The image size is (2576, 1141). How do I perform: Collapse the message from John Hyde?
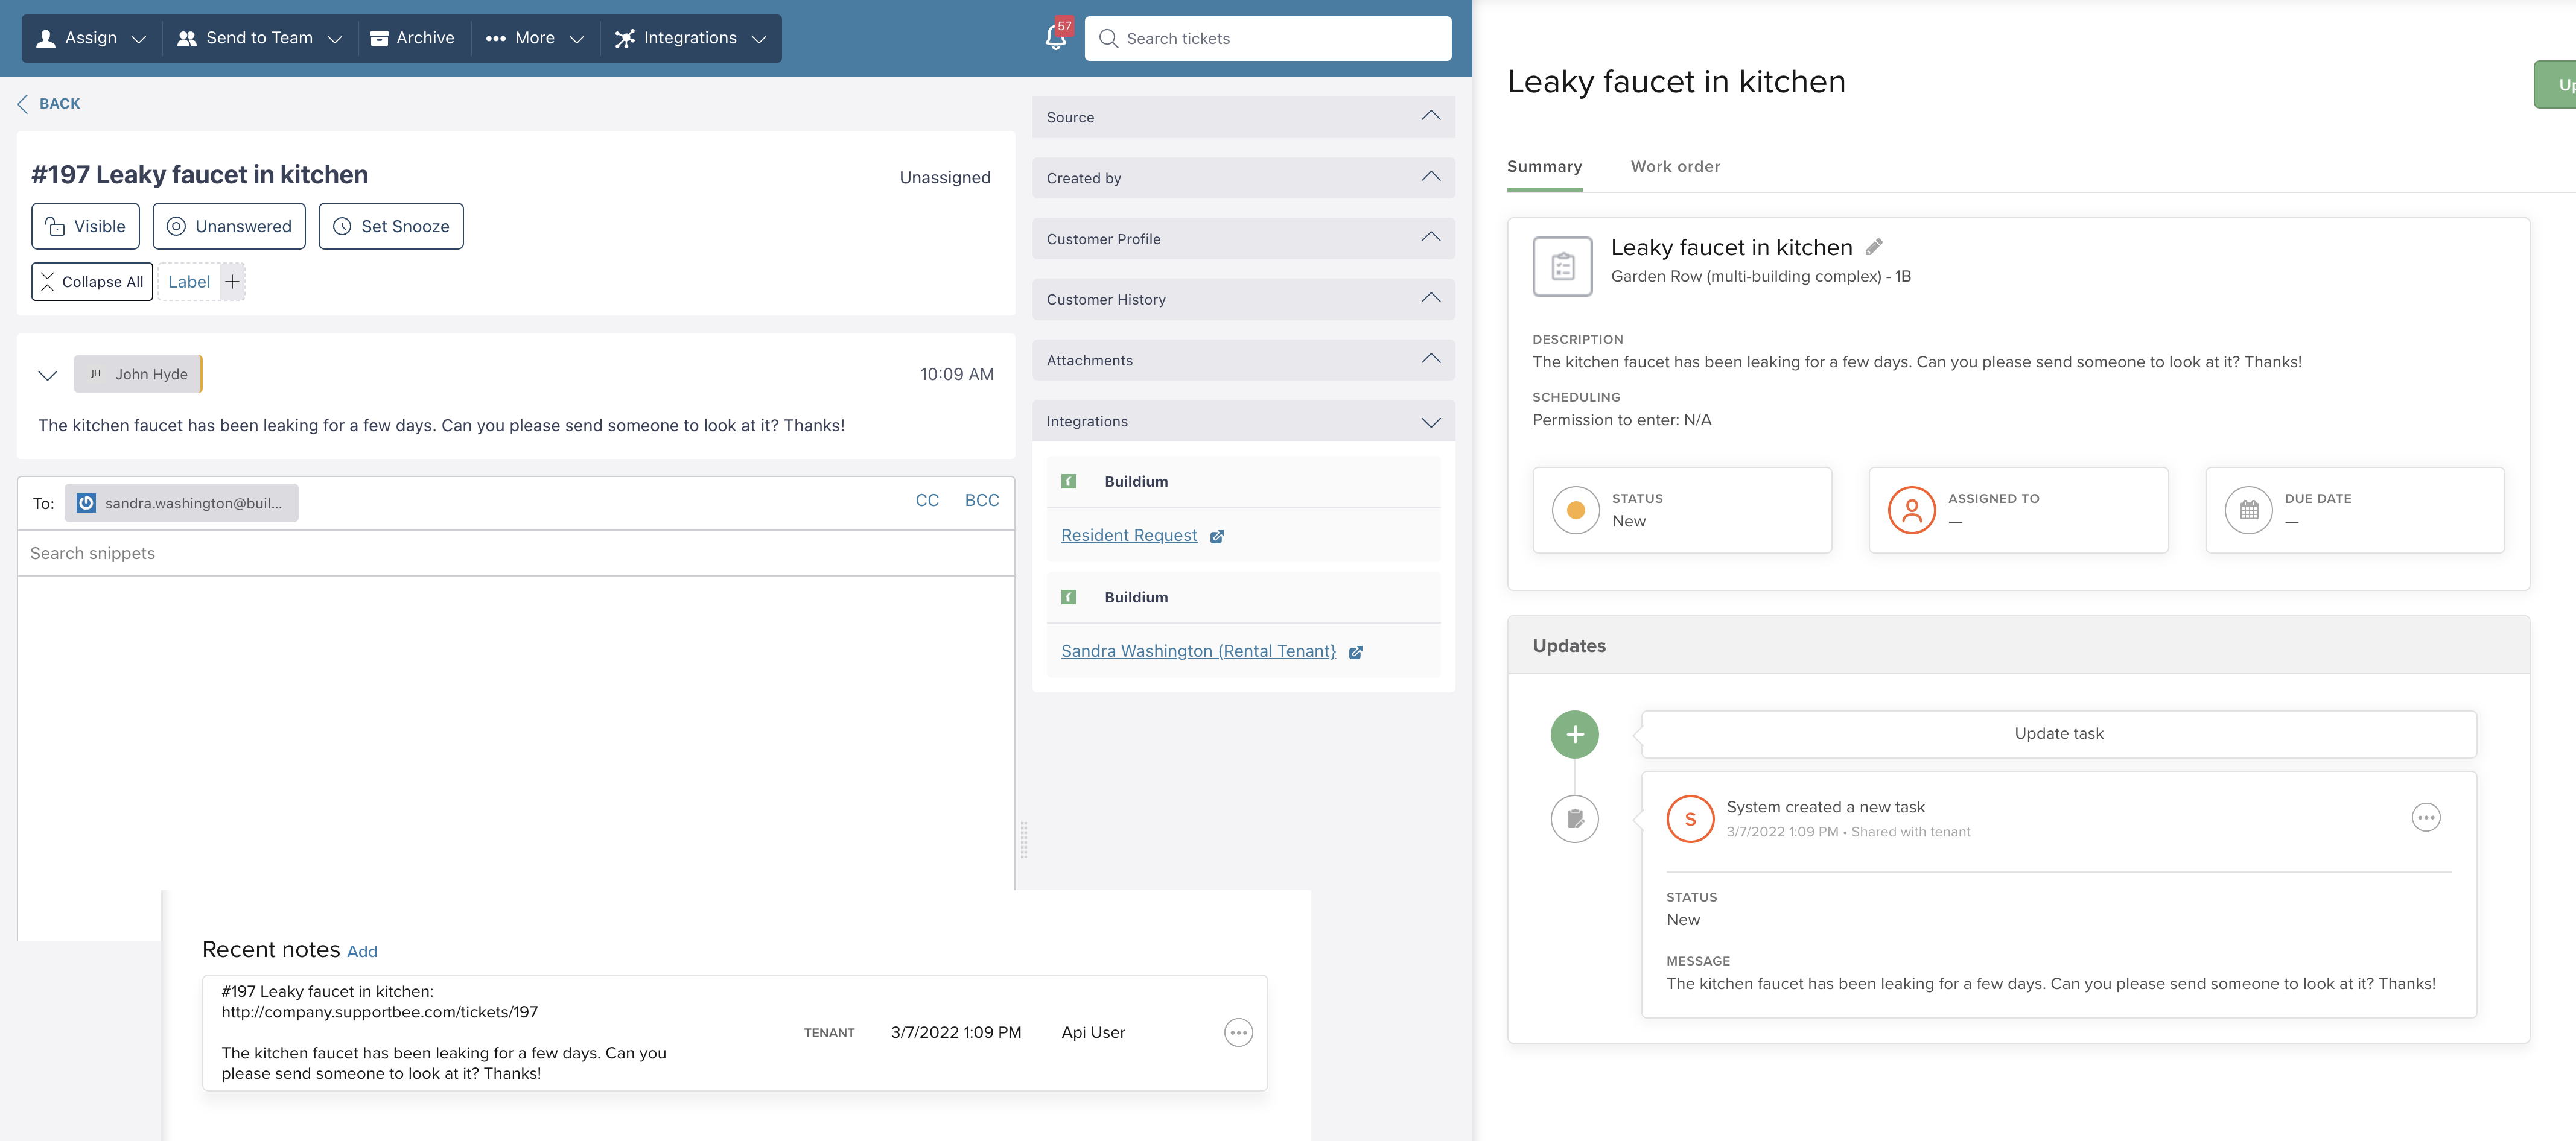[x=47, y=375]
